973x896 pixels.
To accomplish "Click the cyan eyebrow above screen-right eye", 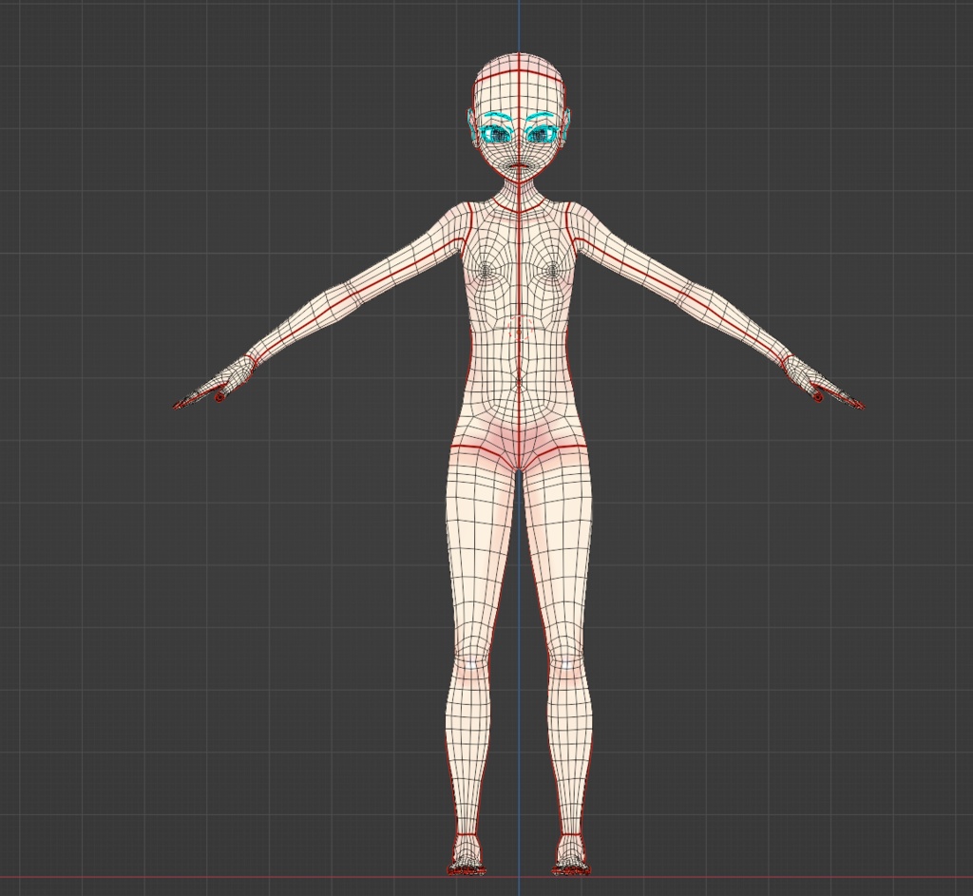I will click(x=541, y=117).
